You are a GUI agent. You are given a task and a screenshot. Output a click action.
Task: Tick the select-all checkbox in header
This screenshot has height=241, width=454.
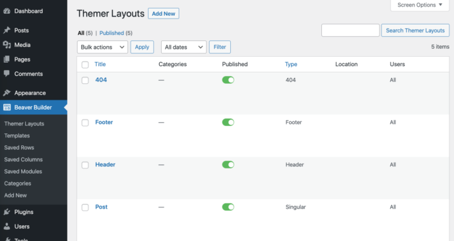pos(85,65)
